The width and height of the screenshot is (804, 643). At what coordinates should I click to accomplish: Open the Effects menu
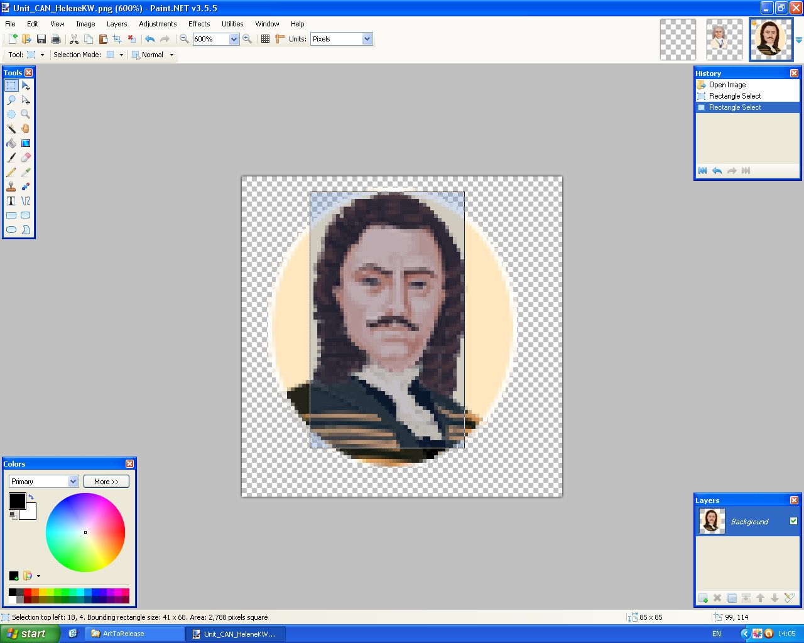coord(199,24)
